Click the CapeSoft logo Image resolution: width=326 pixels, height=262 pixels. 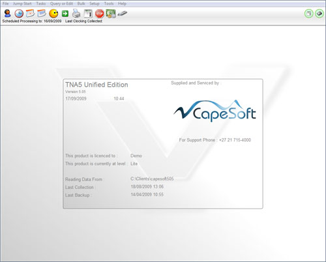215,111
